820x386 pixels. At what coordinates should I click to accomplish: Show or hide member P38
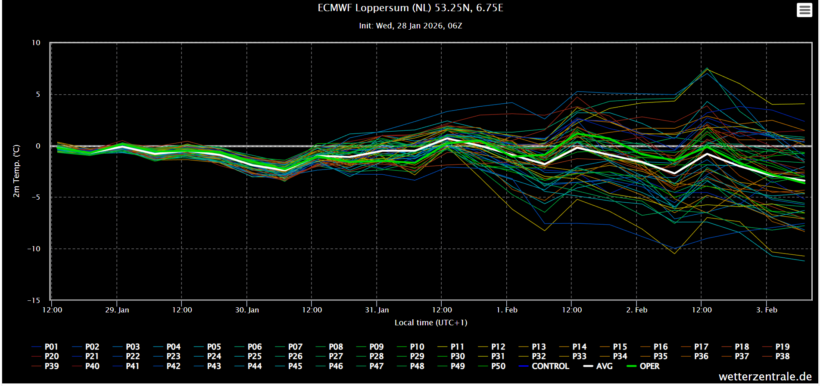pyautogui.click(x=776, y=356)
